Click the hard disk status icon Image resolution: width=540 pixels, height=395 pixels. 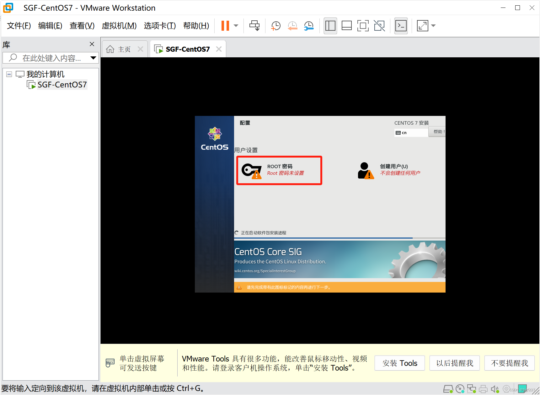tap(448, 389)
